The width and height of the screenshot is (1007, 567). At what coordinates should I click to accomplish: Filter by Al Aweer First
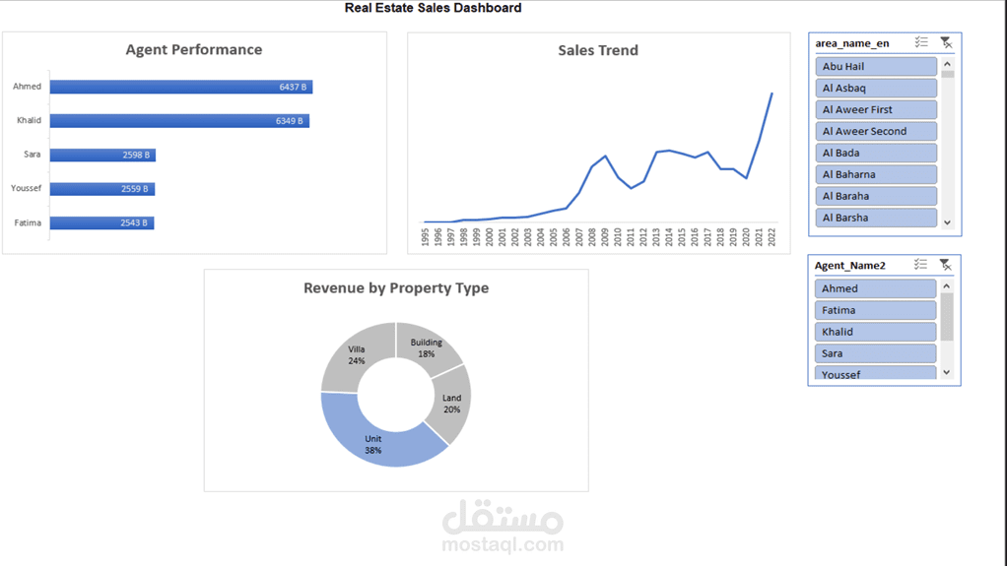coord(876,109)
